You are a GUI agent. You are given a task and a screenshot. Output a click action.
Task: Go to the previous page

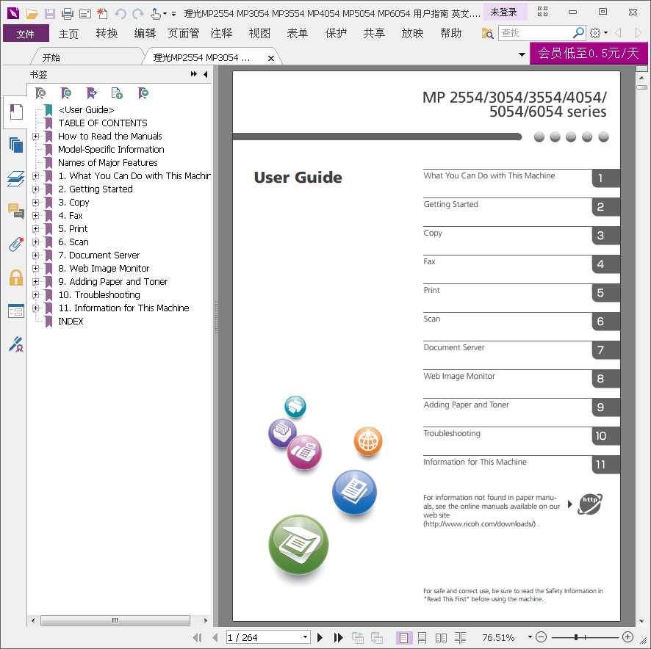(215, 637)
